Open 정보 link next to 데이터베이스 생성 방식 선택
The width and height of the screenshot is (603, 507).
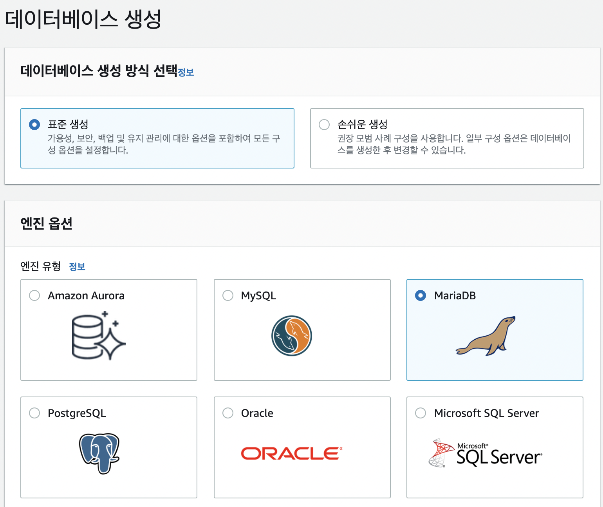tap(186, 72)
